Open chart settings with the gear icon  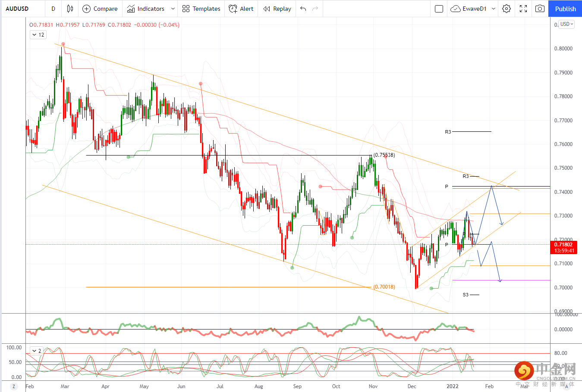click(506, 9)
